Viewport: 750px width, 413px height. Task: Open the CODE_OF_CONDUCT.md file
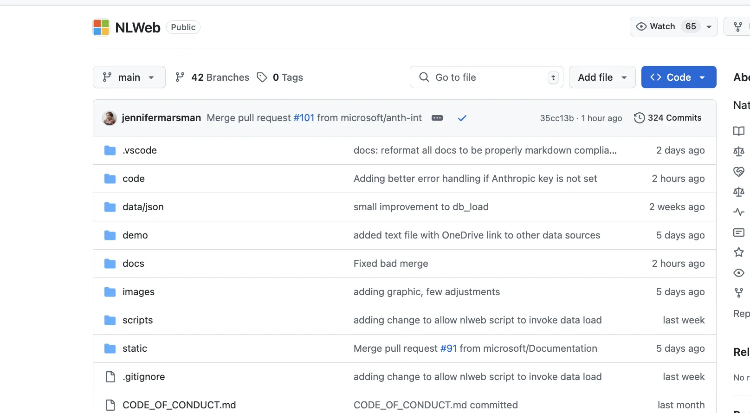tap(179, 405)
